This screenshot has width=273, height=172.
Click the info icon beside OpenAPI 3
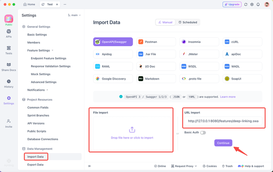(121, 96)
